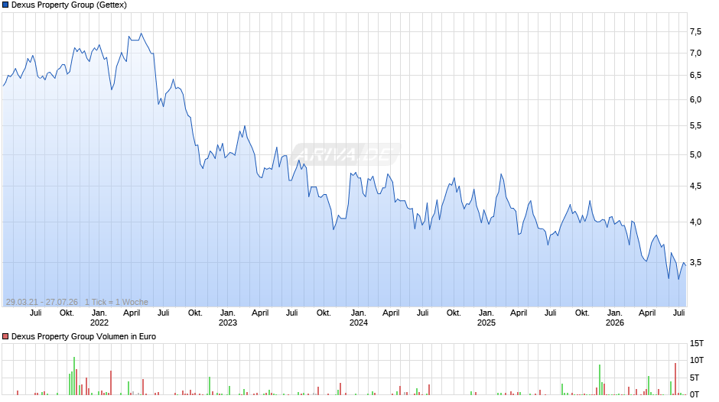The image size is (719, 402).
Task: Click the red Volumen in Euro legend swatch
Action: [5, 336]
